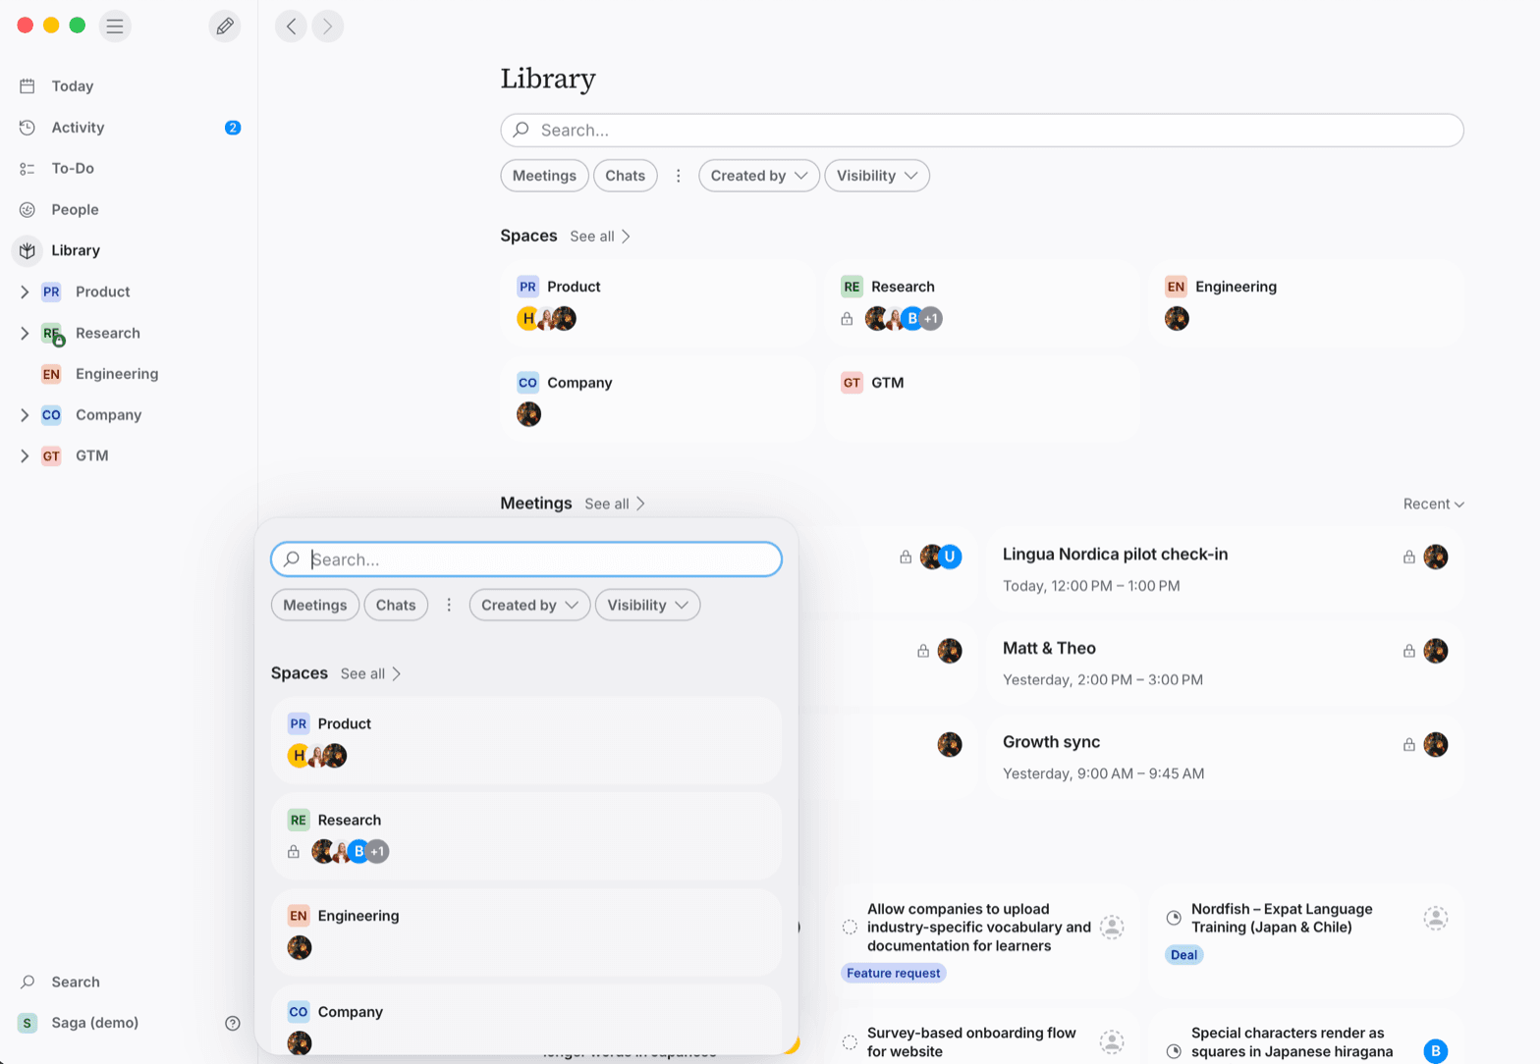Viewport: 1540px width, 1064px height.
Task: Click lock icon on Lingua Nordica meeting
Action: tap(1409, 557)
